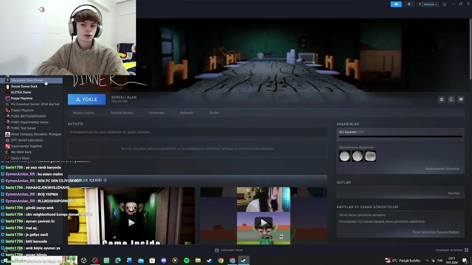Add game to favorites heart icon
Screen dimensions: 472x265
coord(461,99)
